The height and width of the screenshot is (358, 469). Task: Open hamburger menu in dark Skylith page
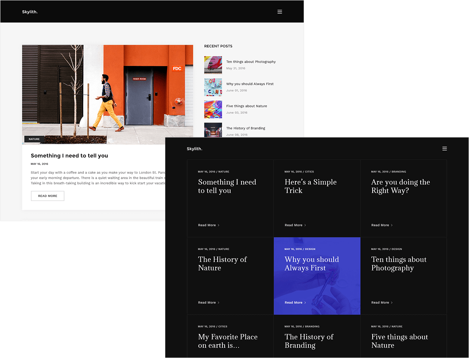coord(444,148)
